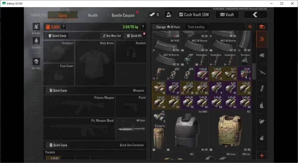298x163 pixels.
Task: Open the Quick Kit button
Action: tap(134, 36)
